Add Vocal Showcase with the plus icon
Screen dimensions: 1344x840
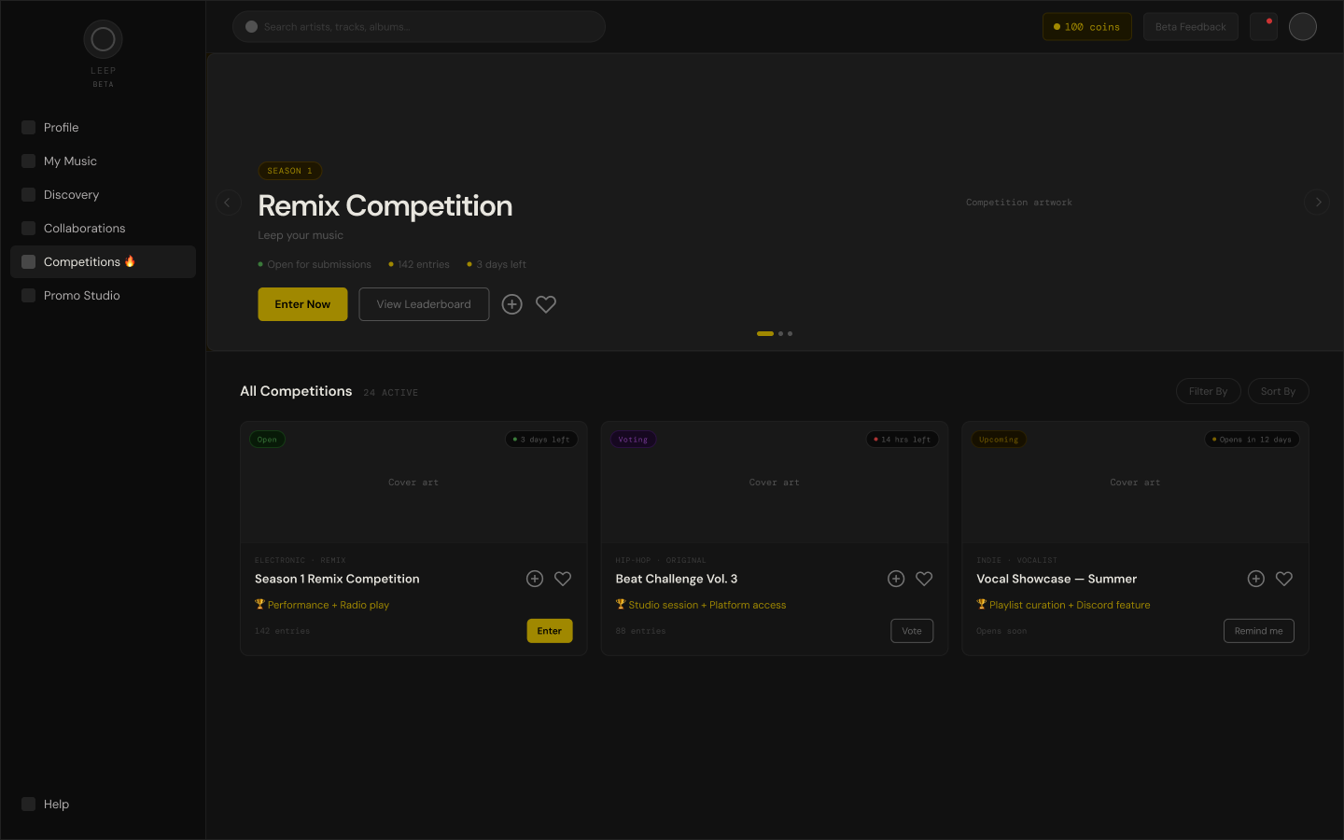click(1256, 579)
